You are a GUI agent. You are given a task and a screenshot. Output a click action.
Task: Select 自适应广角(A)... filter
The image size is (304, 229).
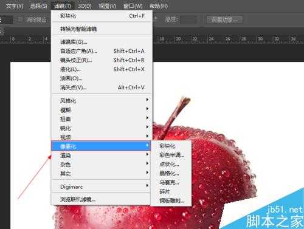102,51
